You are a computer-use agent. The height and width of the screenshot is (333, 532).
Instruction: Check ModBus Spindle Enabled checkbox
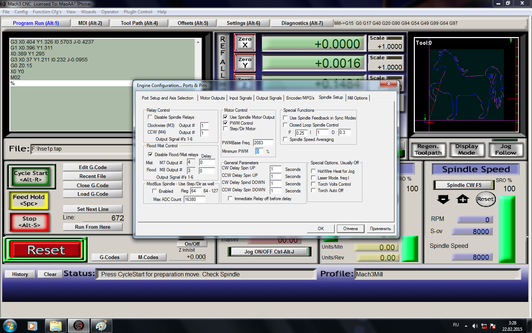coord(154,191)
